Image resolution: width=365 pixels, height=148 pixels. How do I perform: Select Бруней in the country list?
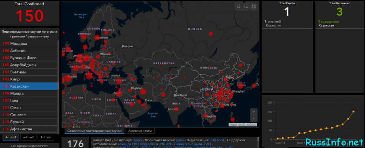(29, 122)
